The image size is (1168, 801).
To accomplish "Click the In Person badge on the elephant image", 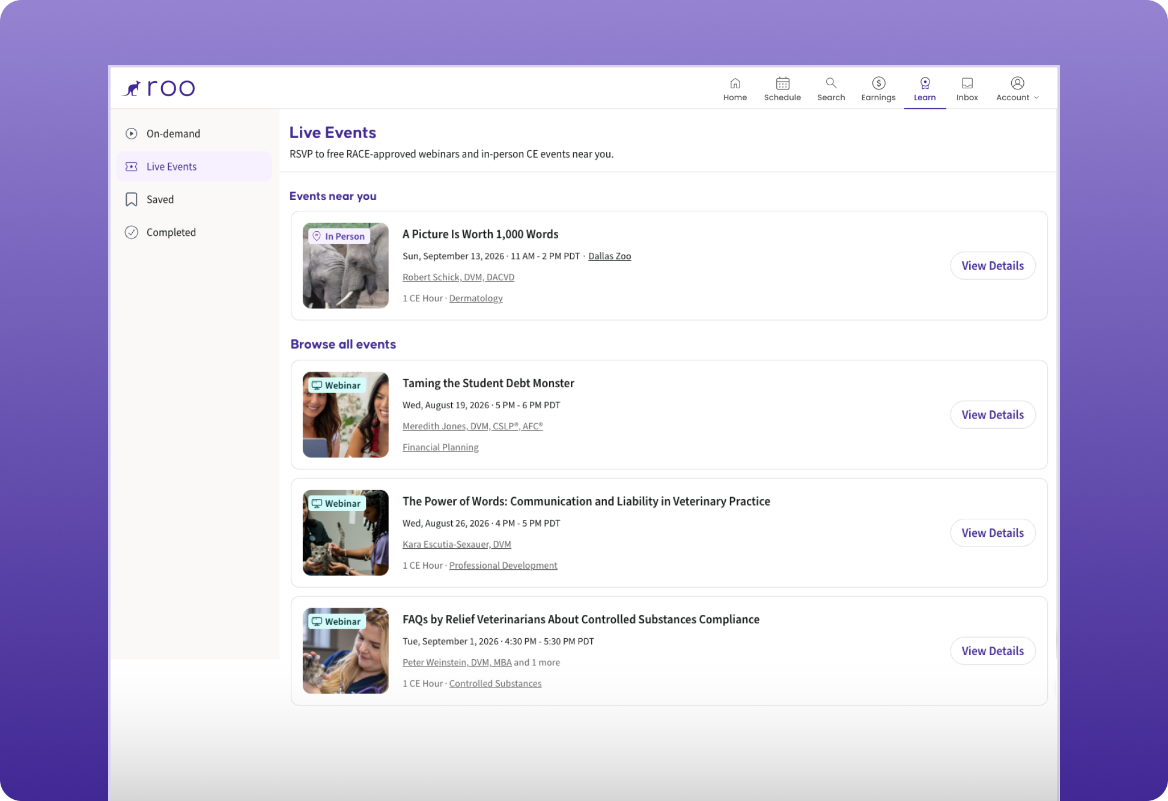I will 339,236.
